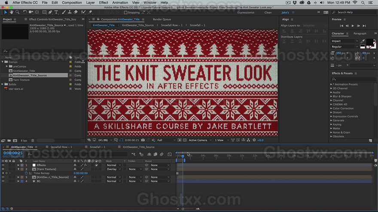
Task: Click the timeline current time 0:00:00:25
Action: coord(13,153)
